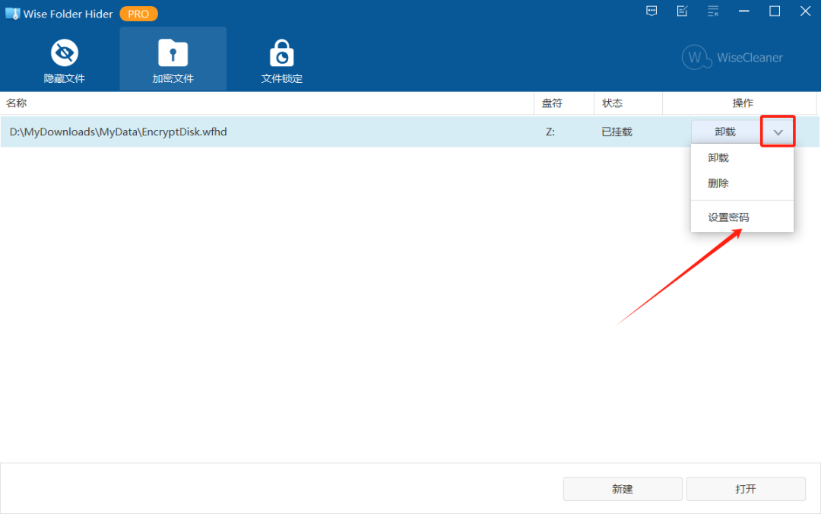The image size is (821, 514).
Task: Click the orange PRO badge
Action: point(139,14)
